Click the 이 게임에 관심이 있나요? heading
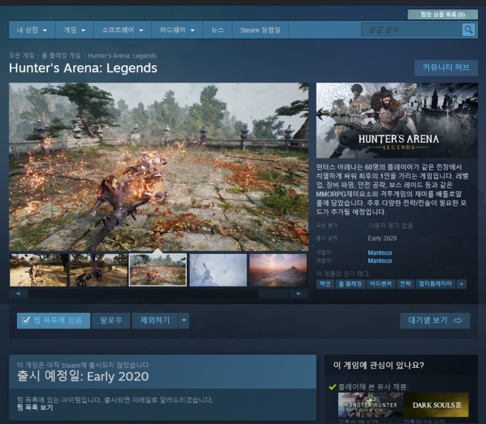The image size is (486, 424). (379, 365)
